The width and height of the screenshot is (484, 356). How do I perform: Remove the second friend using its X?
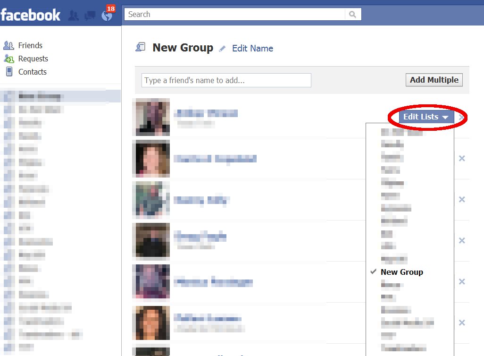[462, 159]
